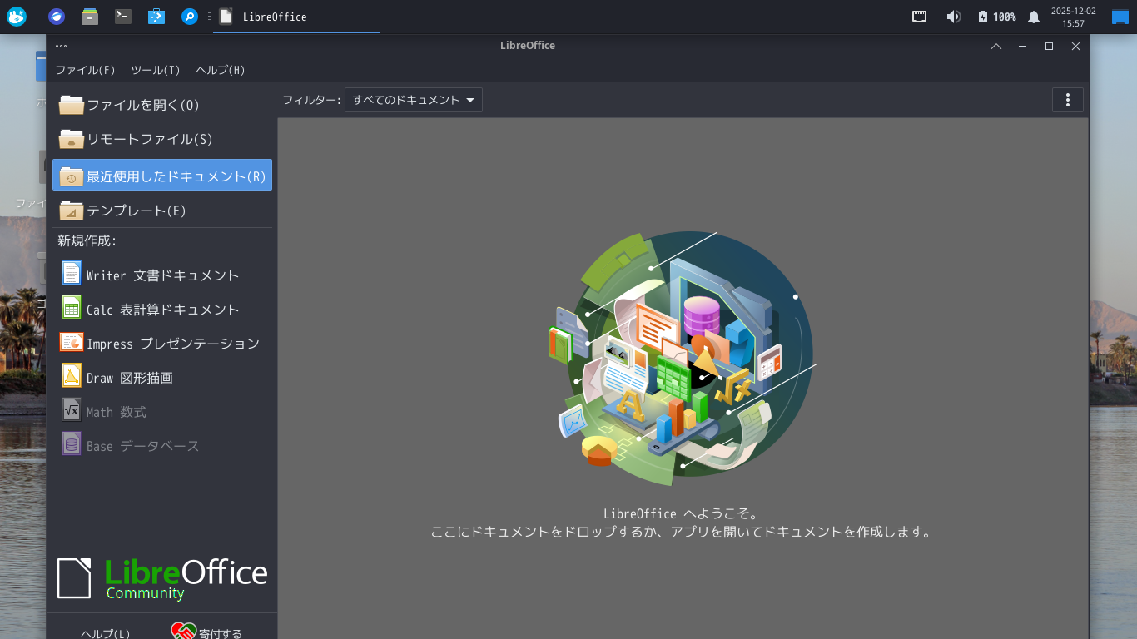Click the volume speaker tray icon
The width and height of the screenshot is (1137, 639).
coord(953,17)
